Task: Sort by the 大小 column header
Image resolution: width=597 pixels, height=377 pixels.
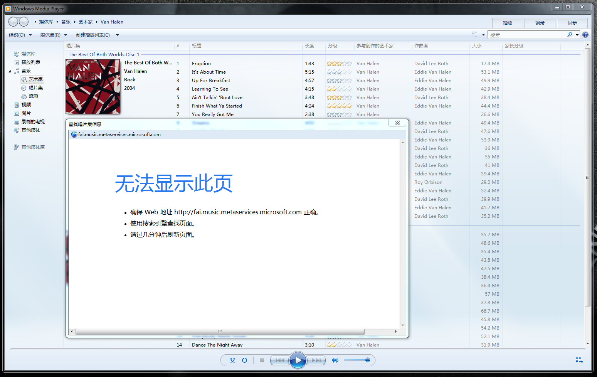Action: [x=477, y=46]
